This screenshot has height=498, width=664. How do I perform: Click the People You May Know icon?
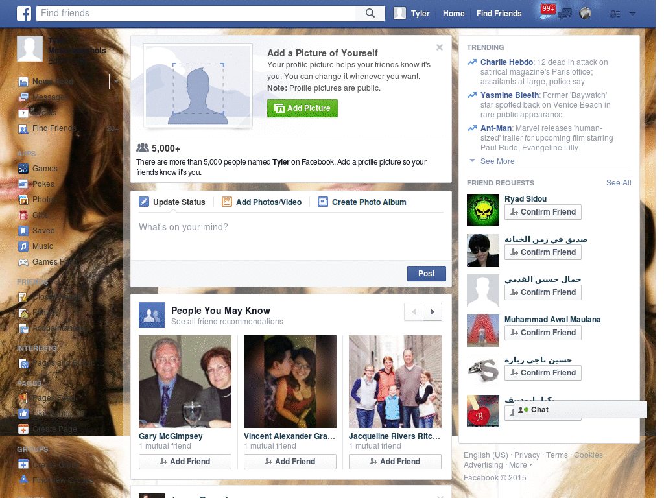click(x=152, y=315)
